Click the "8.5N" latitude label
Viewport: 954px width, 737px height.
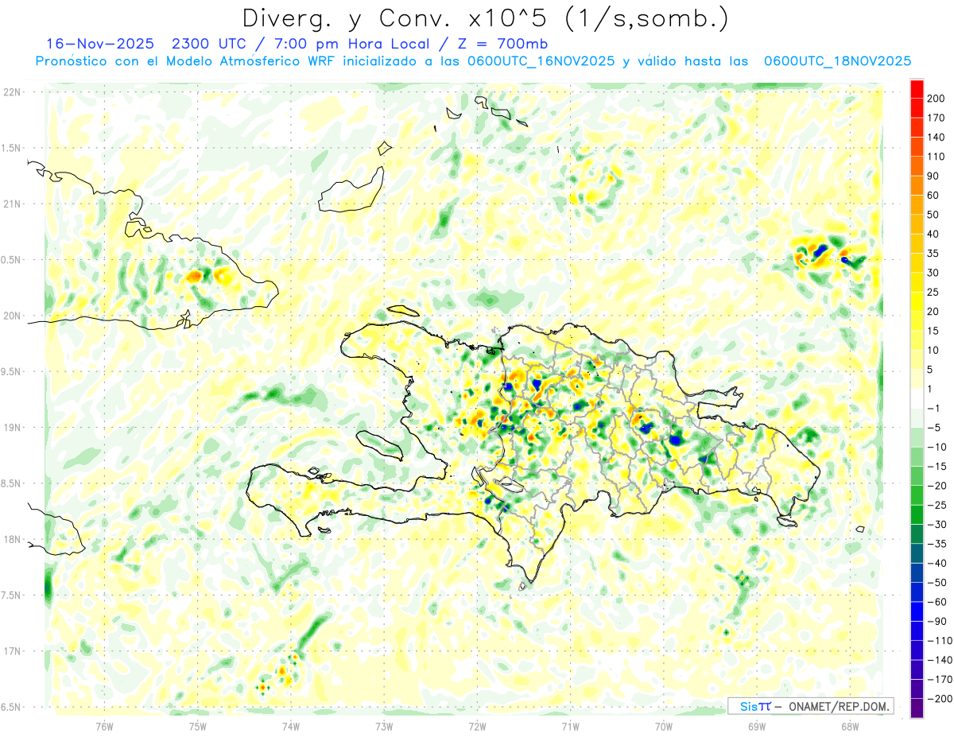pyautogui.click(x=12, y=483)
